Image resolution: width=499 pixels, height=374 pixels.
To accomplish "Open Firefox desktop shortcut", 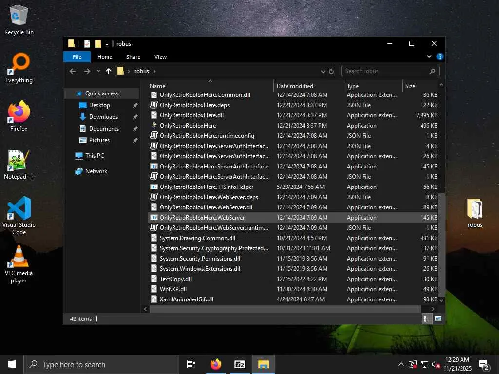I will pos(19,116).
